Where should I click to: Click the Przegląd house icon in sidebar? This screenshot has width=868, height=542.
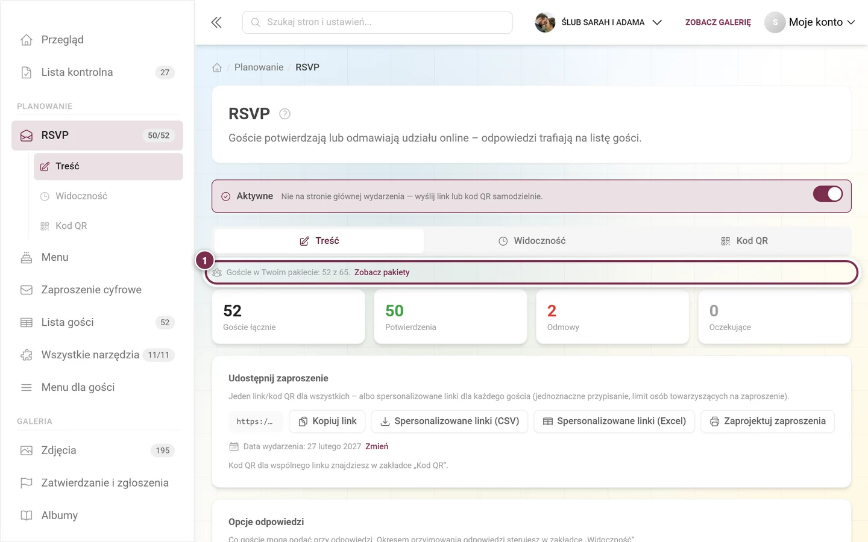[x=27, y=40]
